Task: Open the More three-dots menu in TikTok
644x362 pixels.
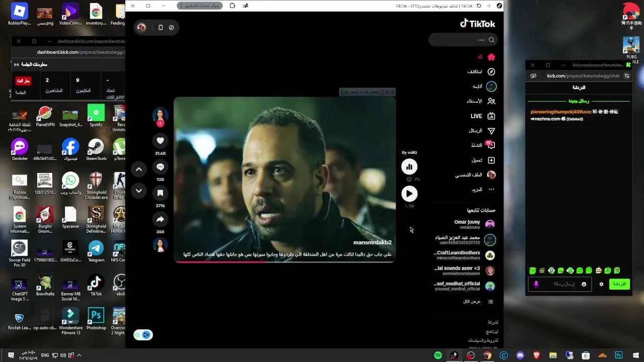Action: (492, 190)
